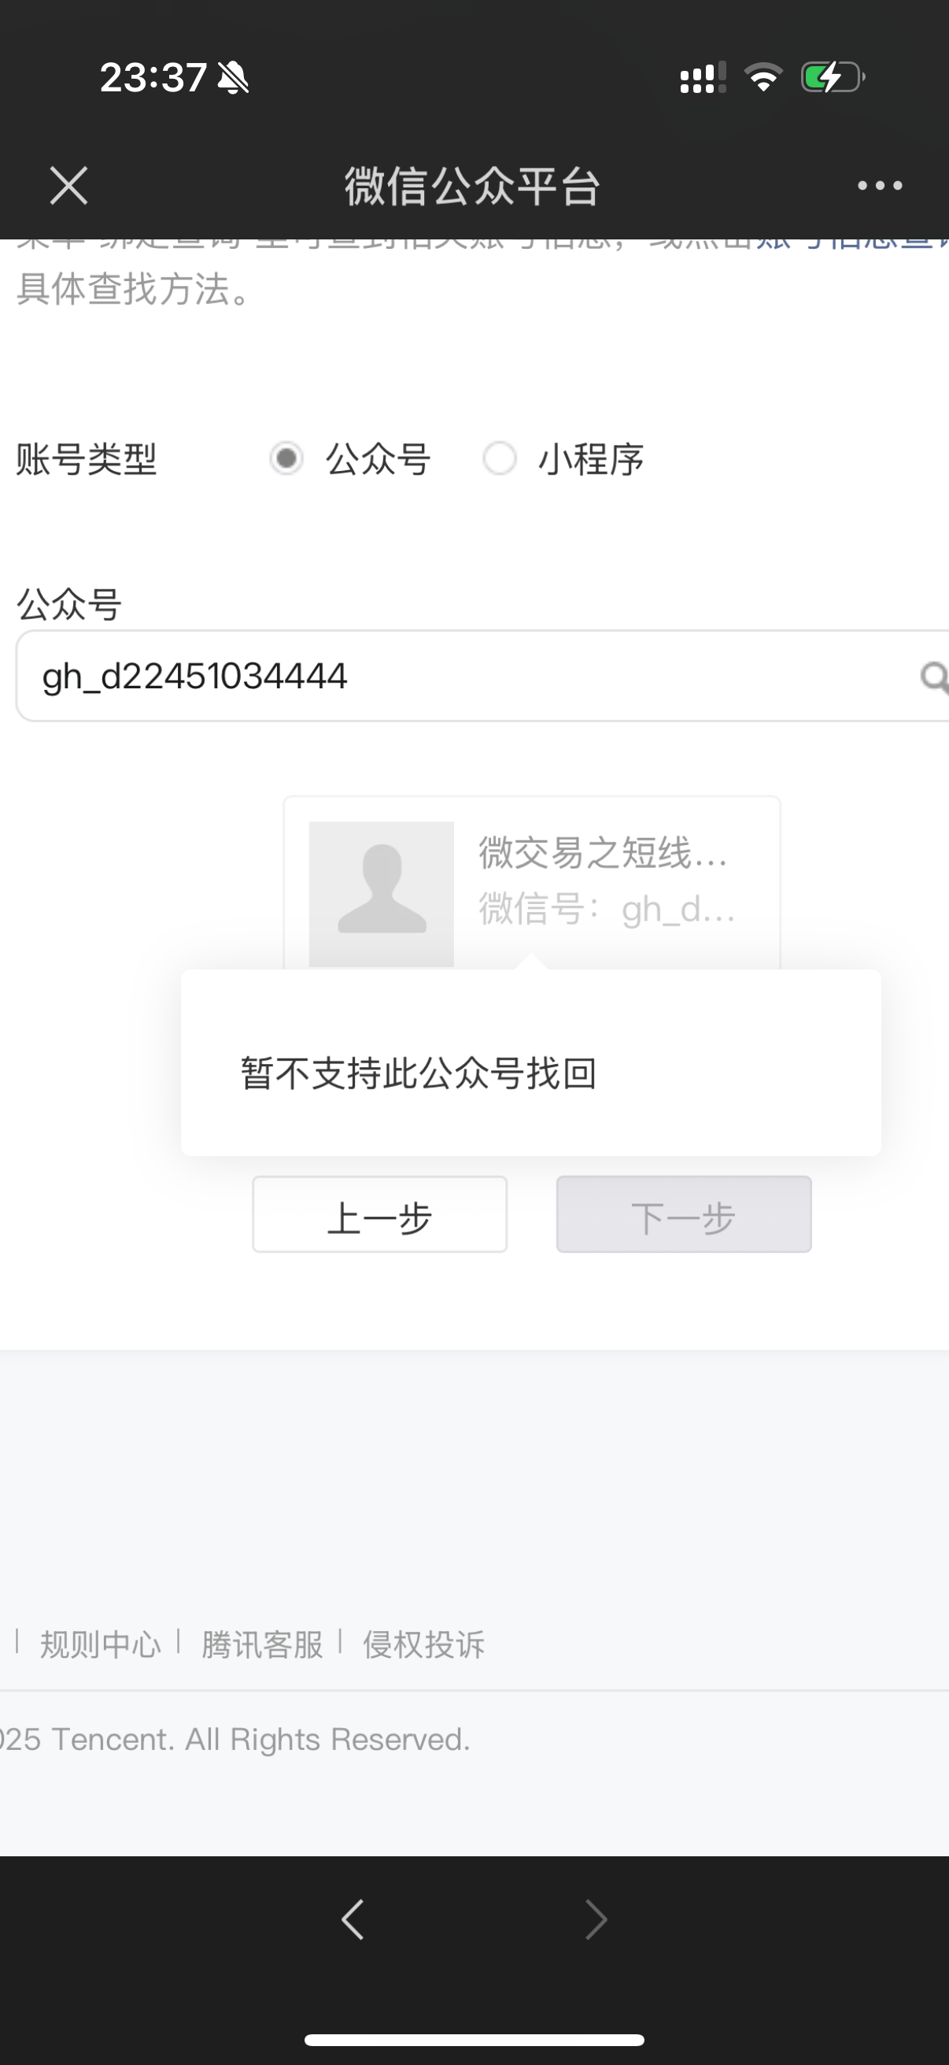Image resolution: width=949 pixels, height=2065 pixels.
Task: Open the 规则中心 footer link
Action: (x=101, y=1645)
